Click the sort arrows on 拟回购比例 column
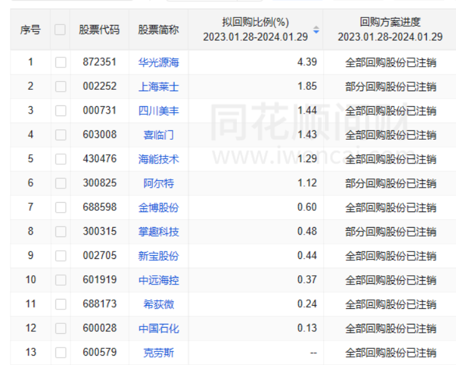 point(316,30)
